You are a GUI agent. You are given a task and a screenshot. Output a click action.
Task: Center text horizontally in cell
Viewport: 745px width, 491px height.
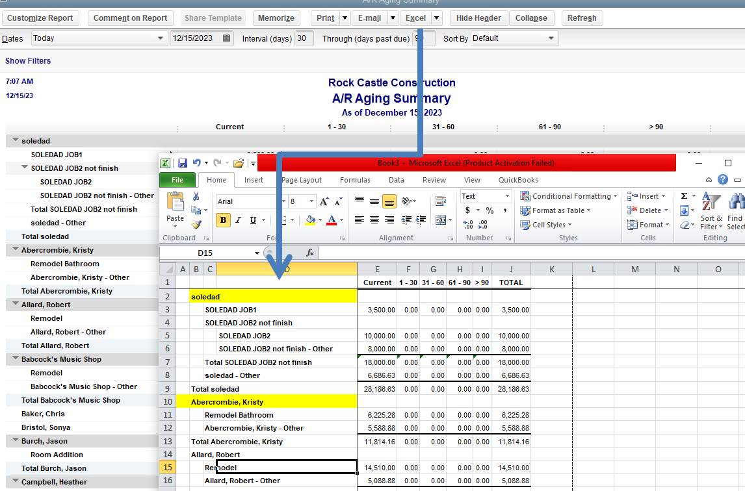tap(374, 220)
